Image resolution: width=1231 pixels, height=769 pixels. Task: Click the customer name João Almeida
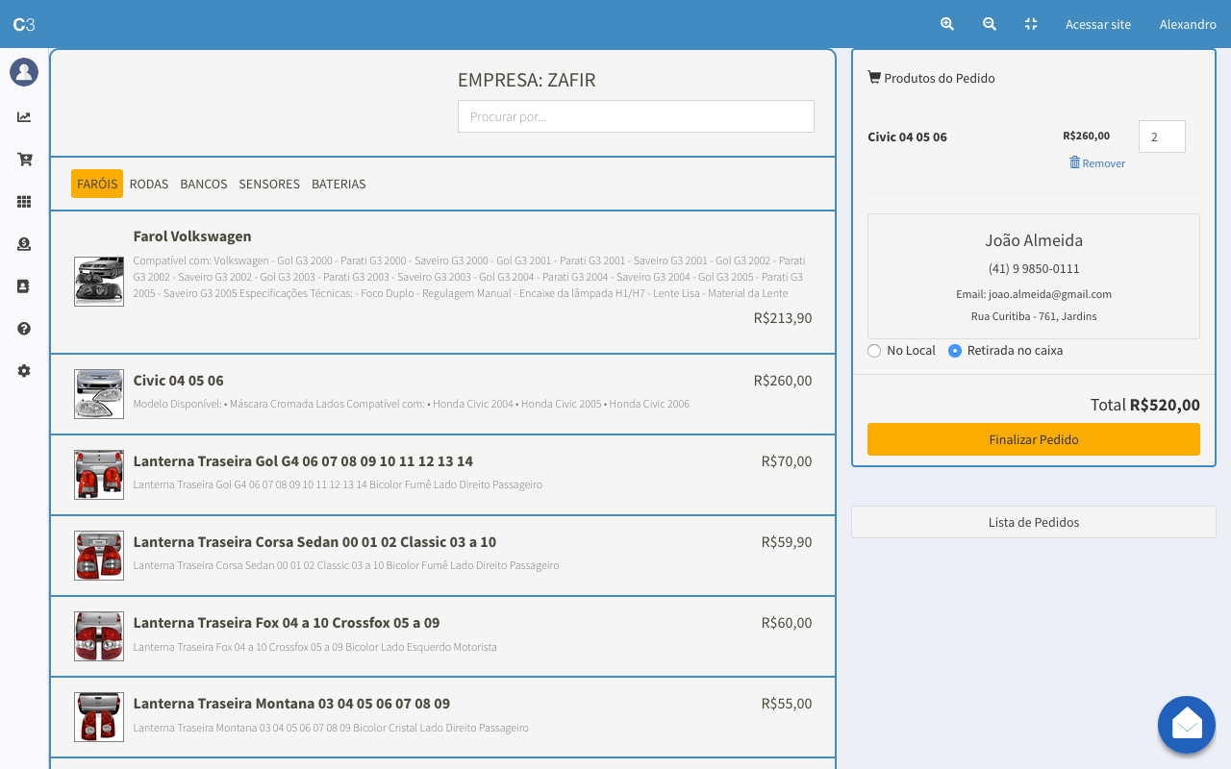point(1034,240)
